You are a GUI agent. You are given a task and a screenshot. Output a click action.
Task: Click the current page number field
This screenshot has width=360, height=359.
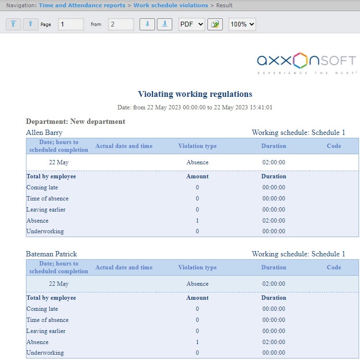click(x=71, y=25)
